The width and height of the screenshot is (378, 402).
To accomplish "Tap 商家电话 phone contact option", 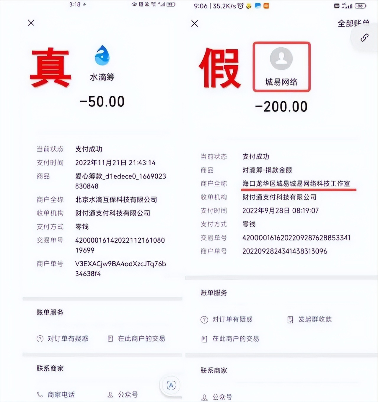I will tap(56, 394).
